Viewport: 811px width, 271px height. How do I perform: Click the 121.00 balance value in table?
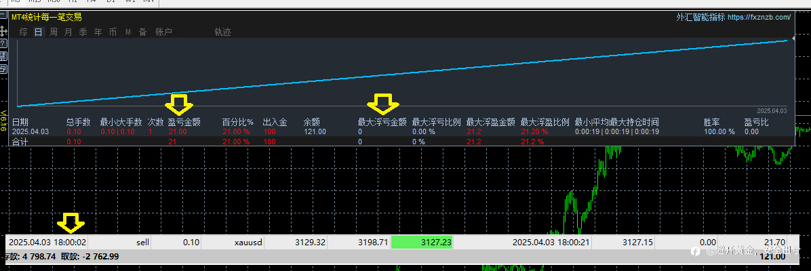315,131
